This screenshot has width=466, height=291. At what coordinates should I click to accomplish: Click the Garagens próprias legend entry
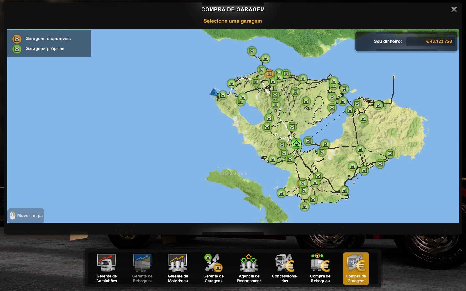point(44,48)
